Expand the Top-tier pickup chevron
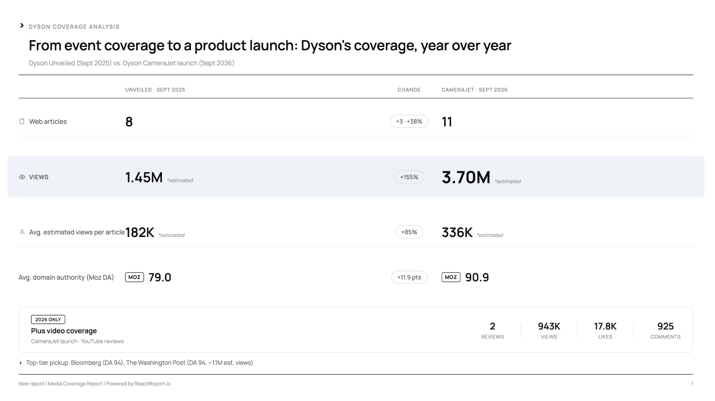Screen dimensions: 715x401 (21, 363)
